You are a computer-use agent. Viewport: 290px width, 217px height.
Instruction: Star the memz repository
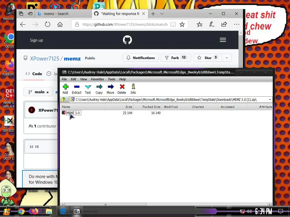coord(208,58)
